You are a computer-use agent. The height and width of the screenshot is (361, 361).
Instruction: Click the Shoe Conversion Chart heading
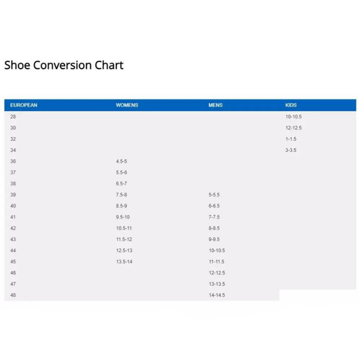pos(64,65)
